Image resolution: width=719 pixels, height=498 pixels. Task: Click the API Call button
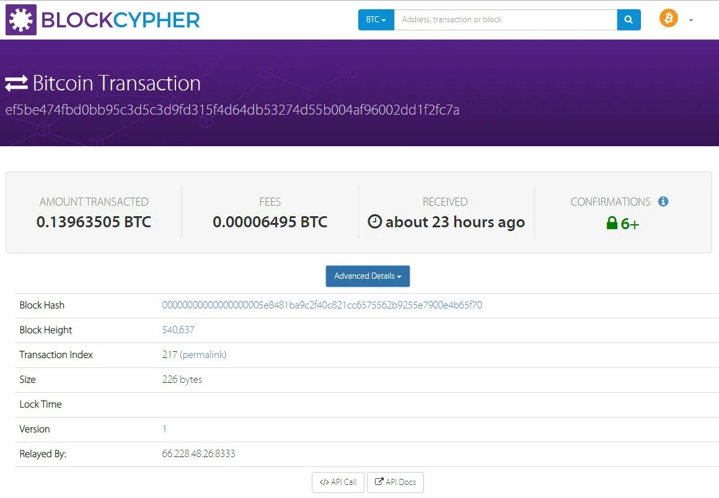coord(338,483)
